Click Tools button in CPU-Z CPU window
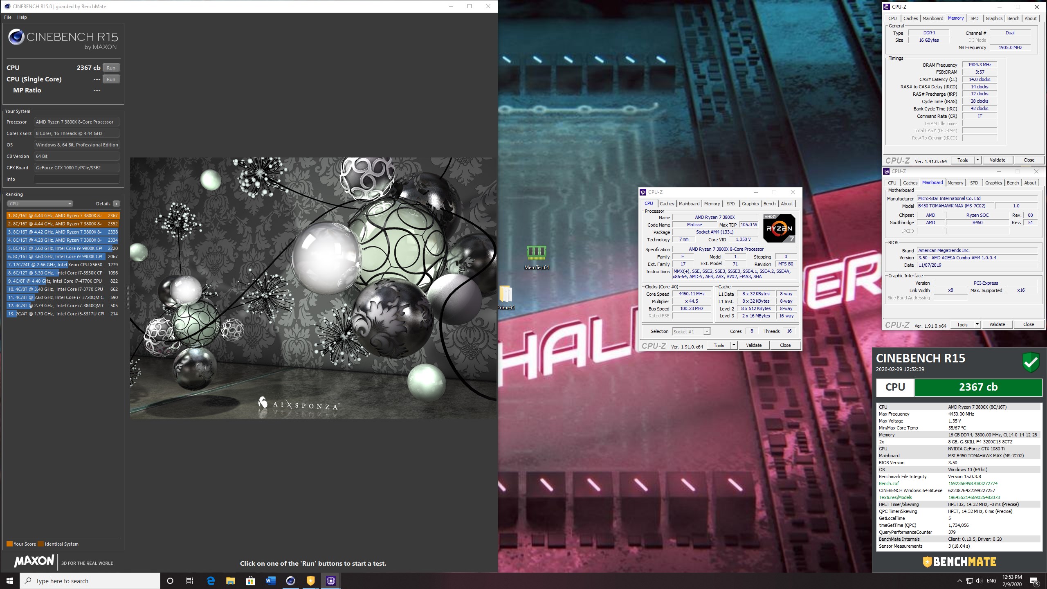Viewport: 1047px width, 589px height. (719, 345)
